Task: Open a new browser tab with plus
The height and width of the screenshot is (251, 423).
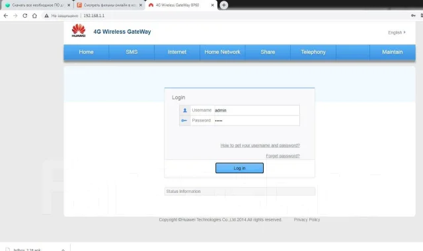Action: pyautogui.click(x=223, y=5)
